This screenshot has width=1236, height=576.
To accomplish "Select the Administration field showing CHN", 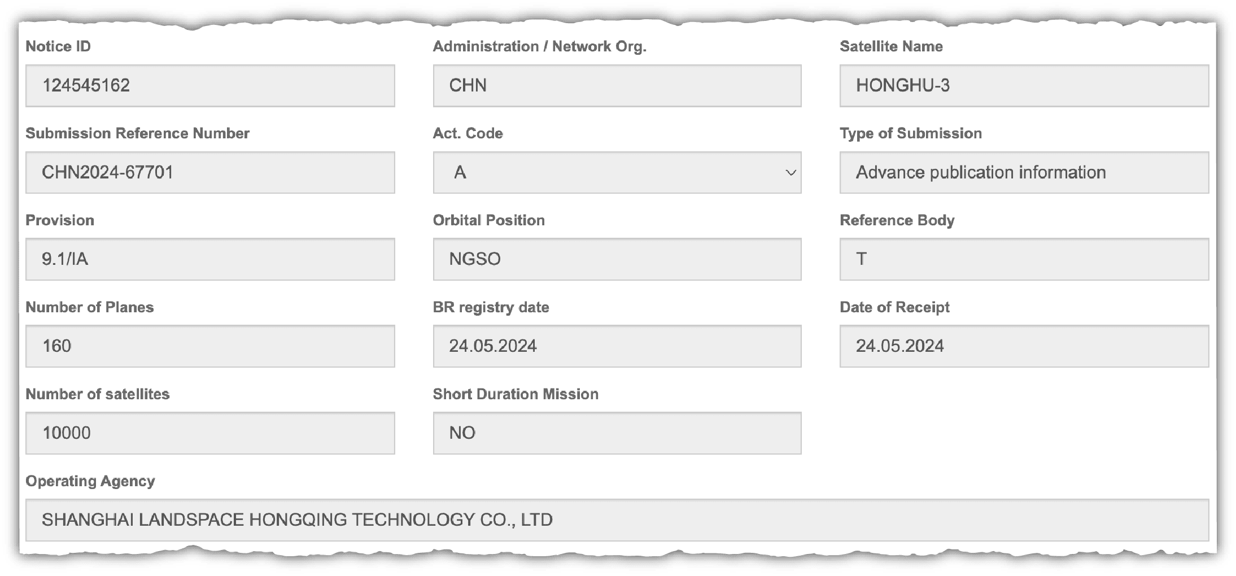I will click(x=616, y=85).
